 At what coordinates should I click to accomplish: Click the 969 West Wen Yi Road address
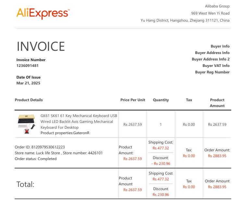(210, 13)
